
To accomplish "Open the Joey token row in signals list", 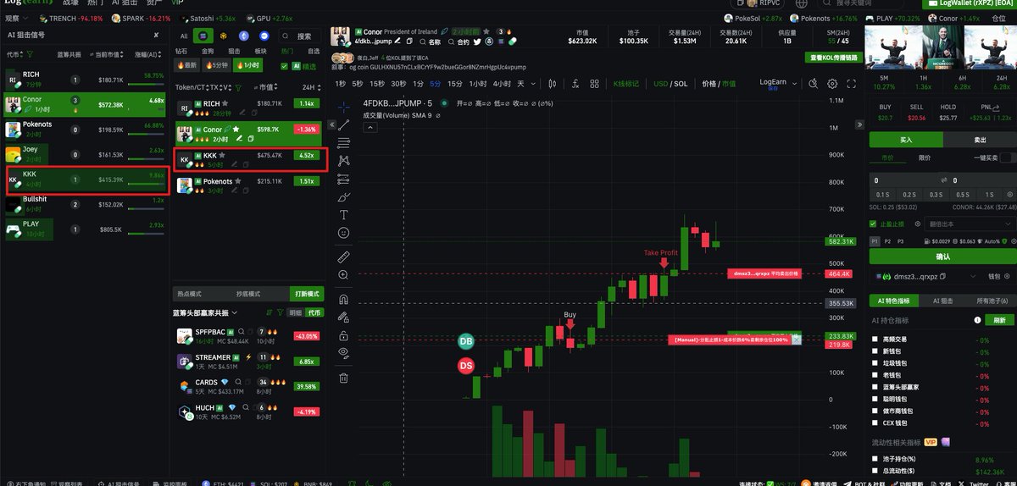I will (85, 155).
